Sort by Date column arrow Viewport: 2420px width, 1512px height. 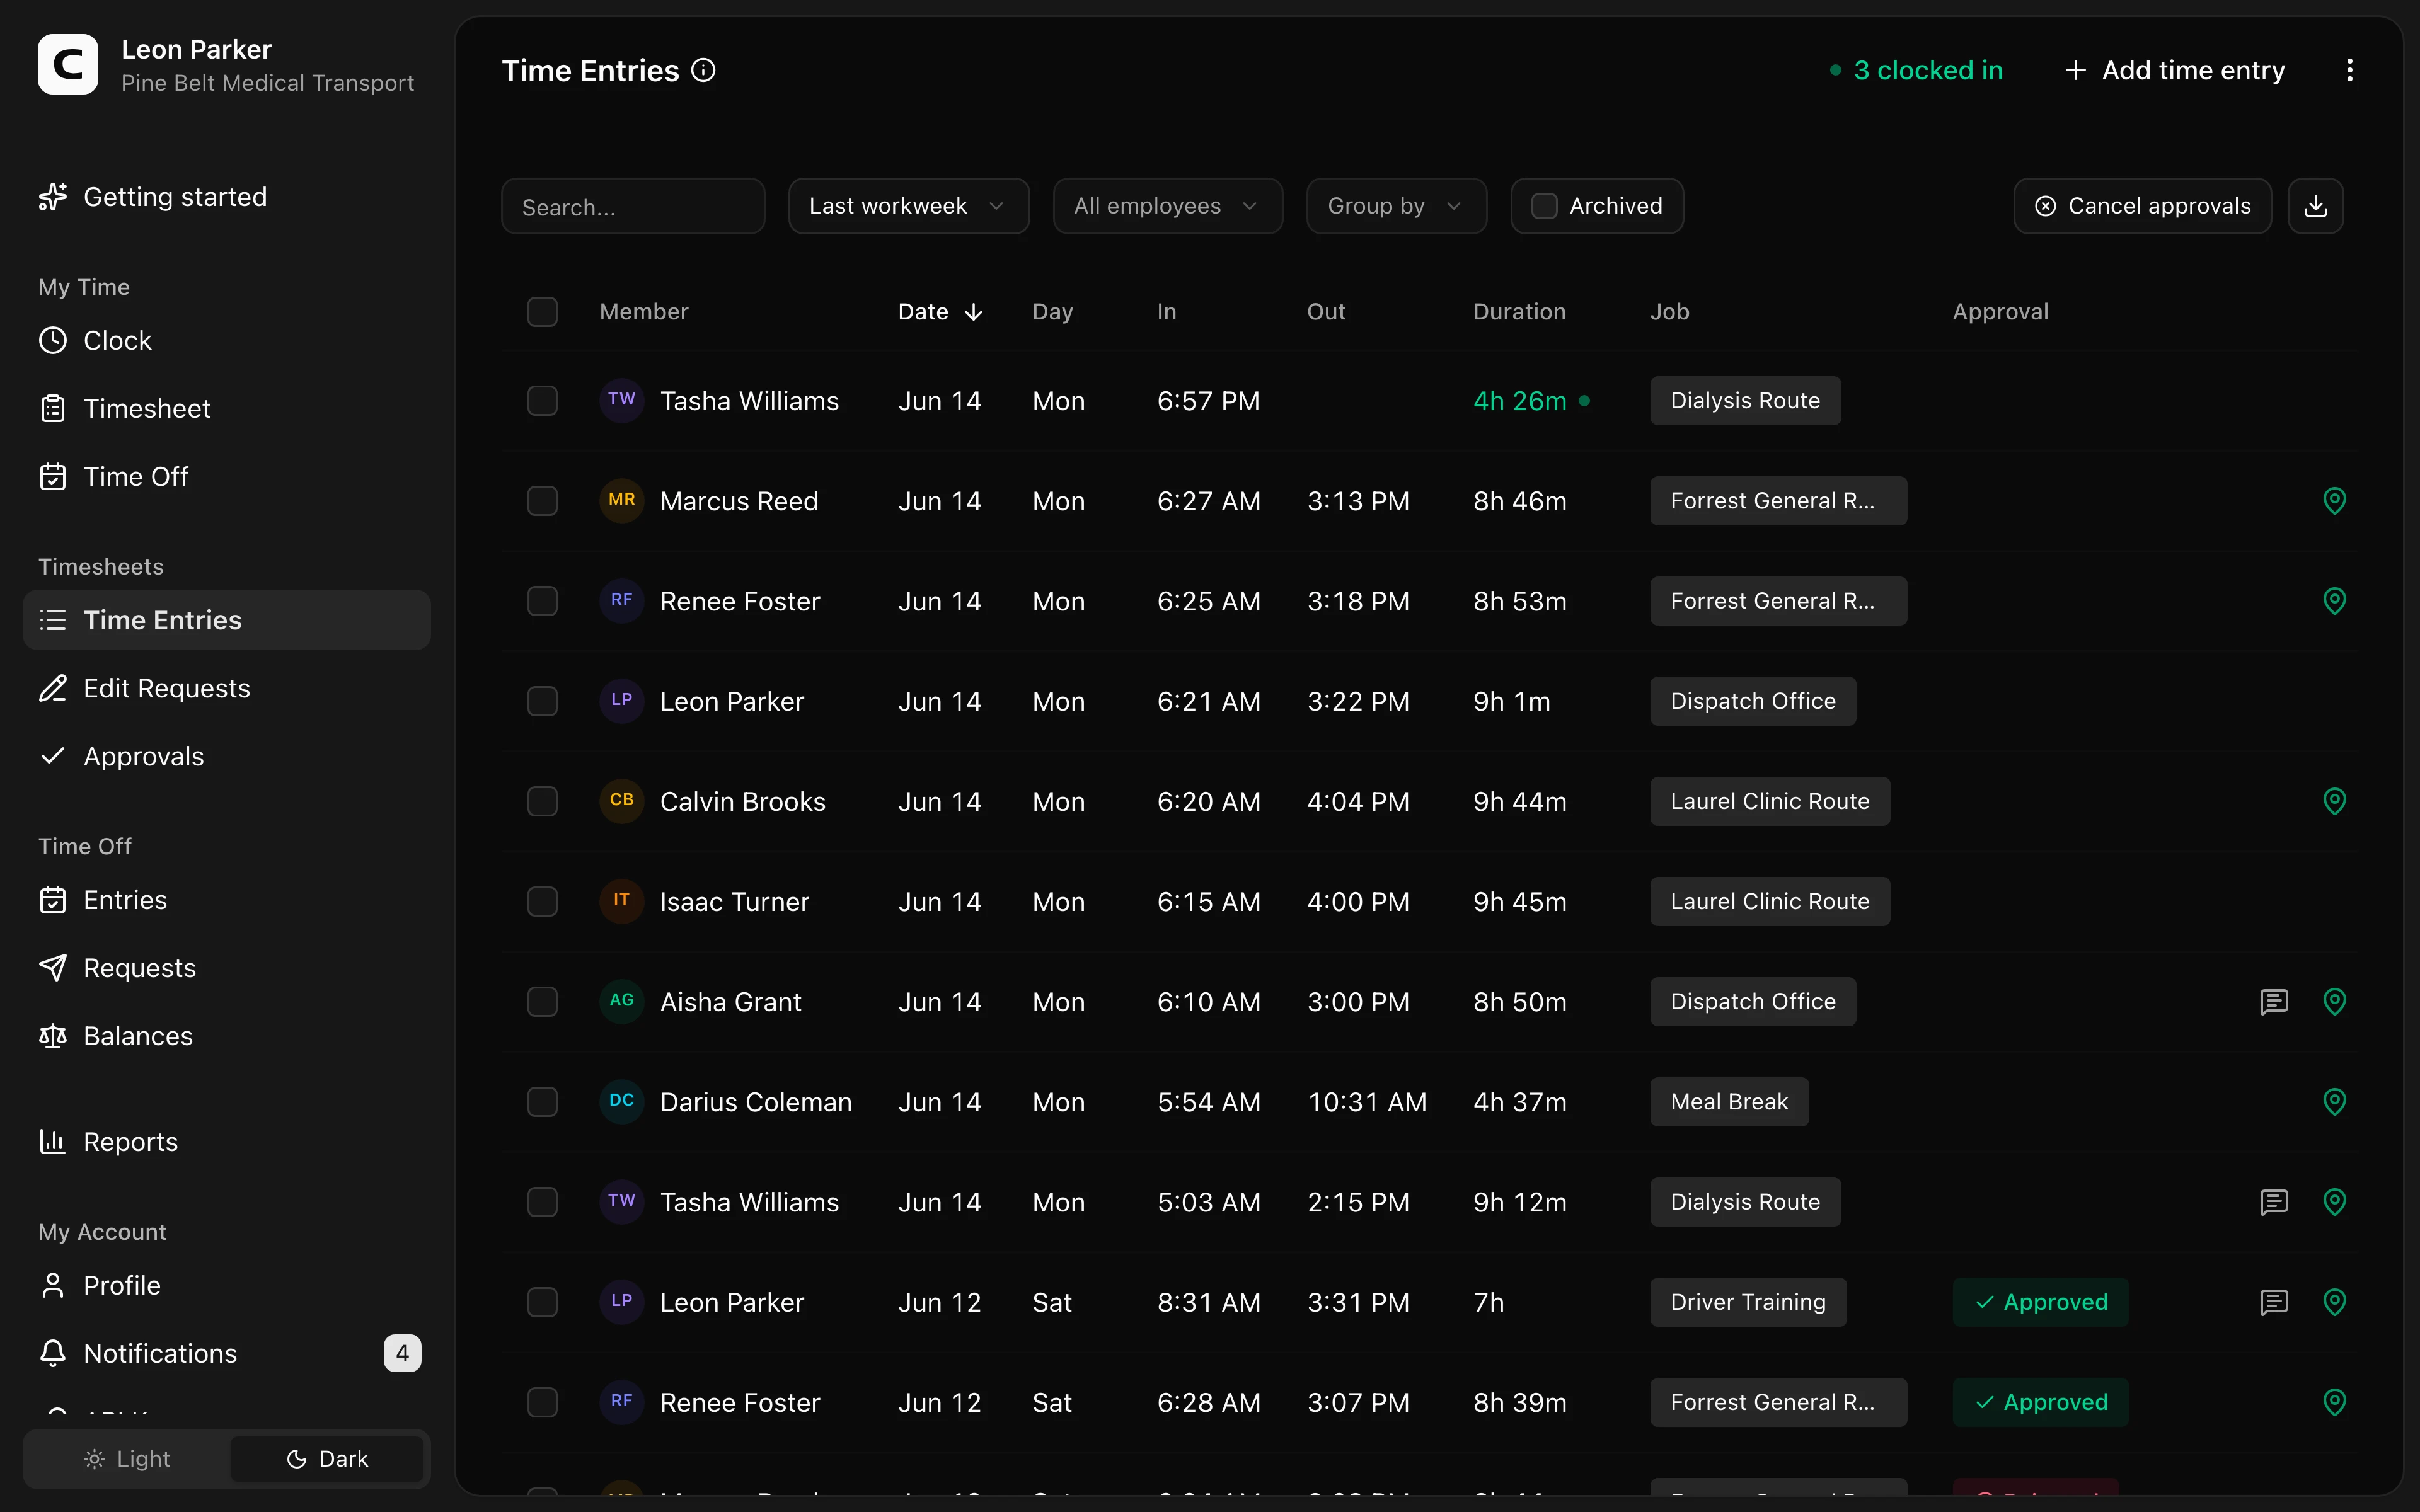click(973, 312)
